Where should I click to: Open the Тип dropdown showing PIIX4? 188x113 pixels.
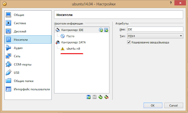pos(155,36)
